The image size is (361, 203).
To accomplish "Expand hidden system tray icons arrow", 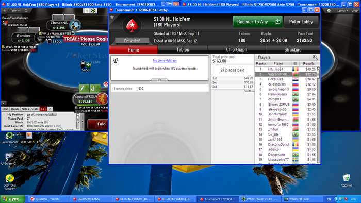I will click(x=336, y=199).
